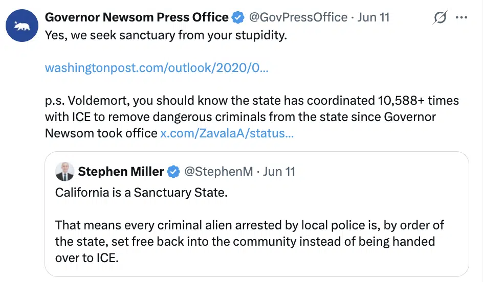Click the p.s. Voldemort paragraph text

(x=252, y=117)
